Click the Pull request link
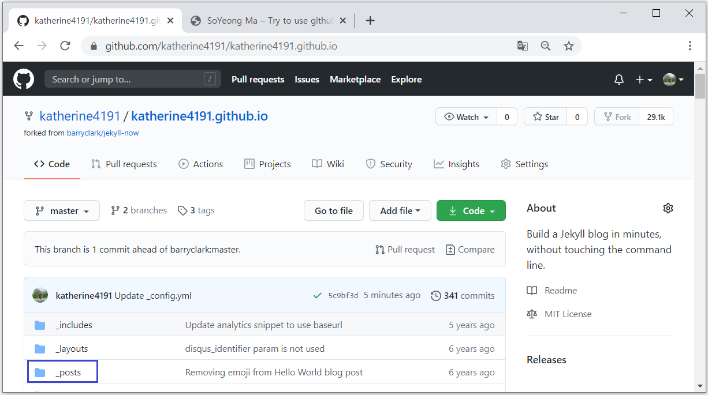This screenshot has width=708, height=395. 405,250
